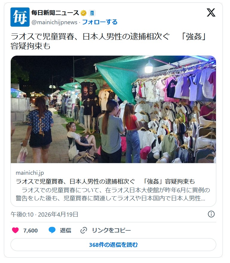Open the 368件の返信を読む replies button

[x=113, y=245]
